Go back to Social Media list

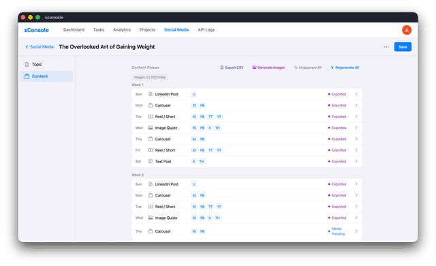pyautogui.click(x=40, y=47)
